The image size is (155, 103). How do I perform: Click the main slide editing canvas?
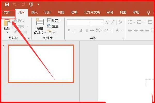click(126, 74)
